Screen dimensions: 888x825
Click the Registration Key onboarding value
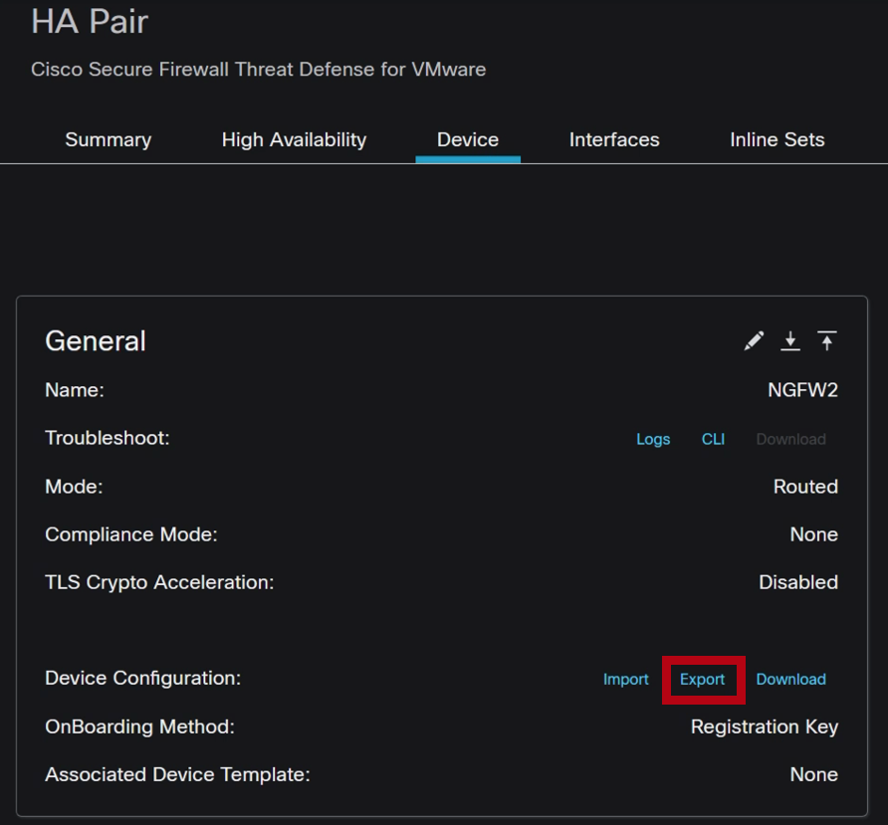(764, 726)
